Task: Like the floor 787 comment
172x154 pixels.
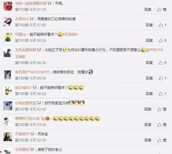Action: click(162, 109)
